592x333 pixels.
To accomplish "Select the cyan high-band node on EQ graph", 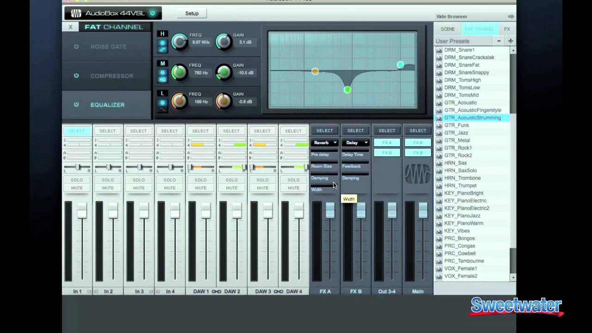I will (401, 65).
